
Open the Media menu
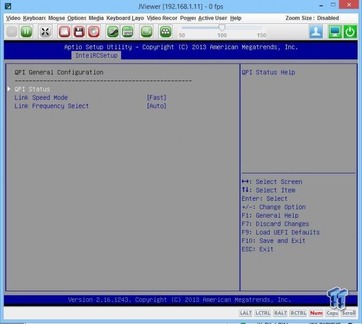(96, 18)
